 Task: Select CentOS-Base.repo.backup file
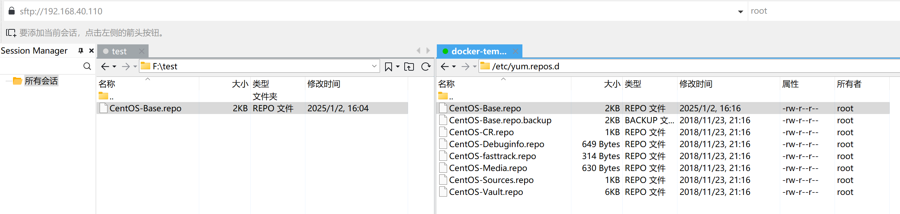[x=663, y=120]
